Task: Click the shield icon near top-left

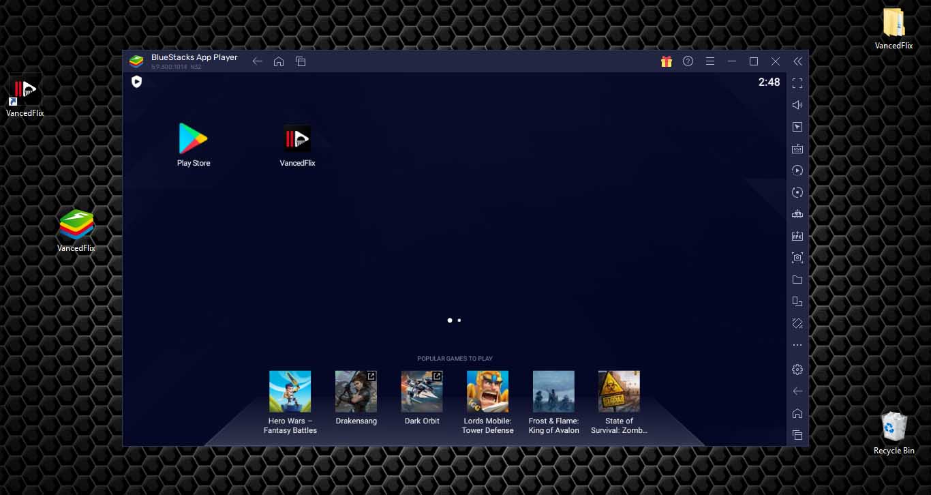Action: tap(137, 82)
